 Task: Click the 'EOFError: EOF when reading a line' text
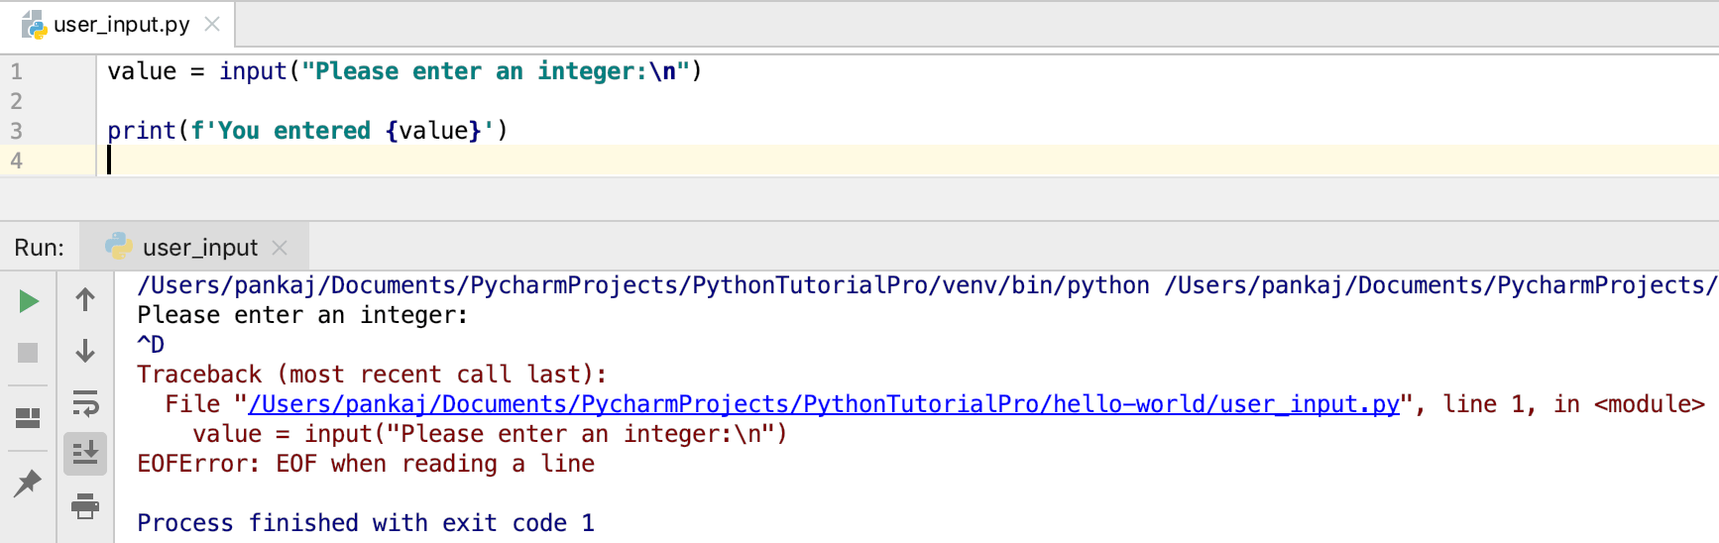coord(366,464)
